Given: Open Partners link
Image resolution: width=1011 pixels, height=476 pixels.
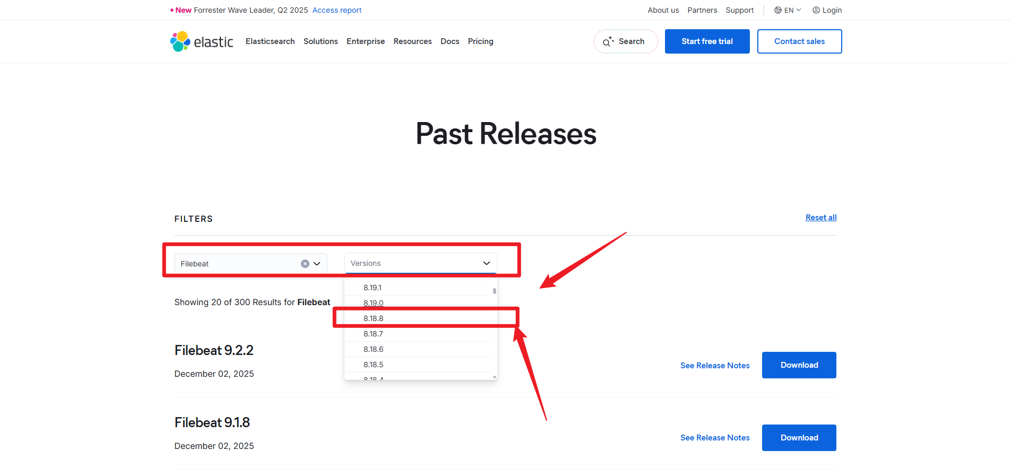Looking at the screenshot, I should 702,10.
